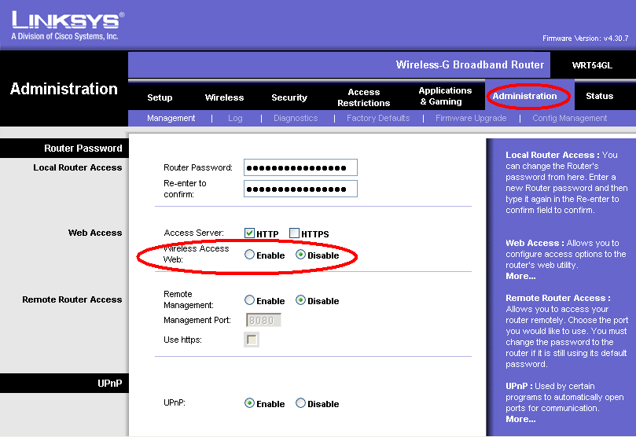Click the Web Access sidebar label

pyautogui.click(x=95, y=233)
